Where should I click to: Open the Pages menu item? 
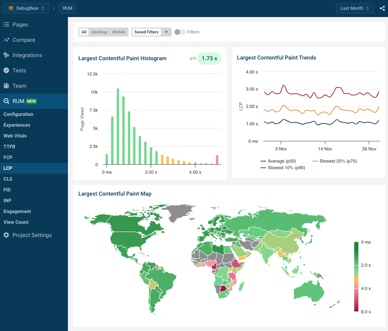(x=34, y=24)
